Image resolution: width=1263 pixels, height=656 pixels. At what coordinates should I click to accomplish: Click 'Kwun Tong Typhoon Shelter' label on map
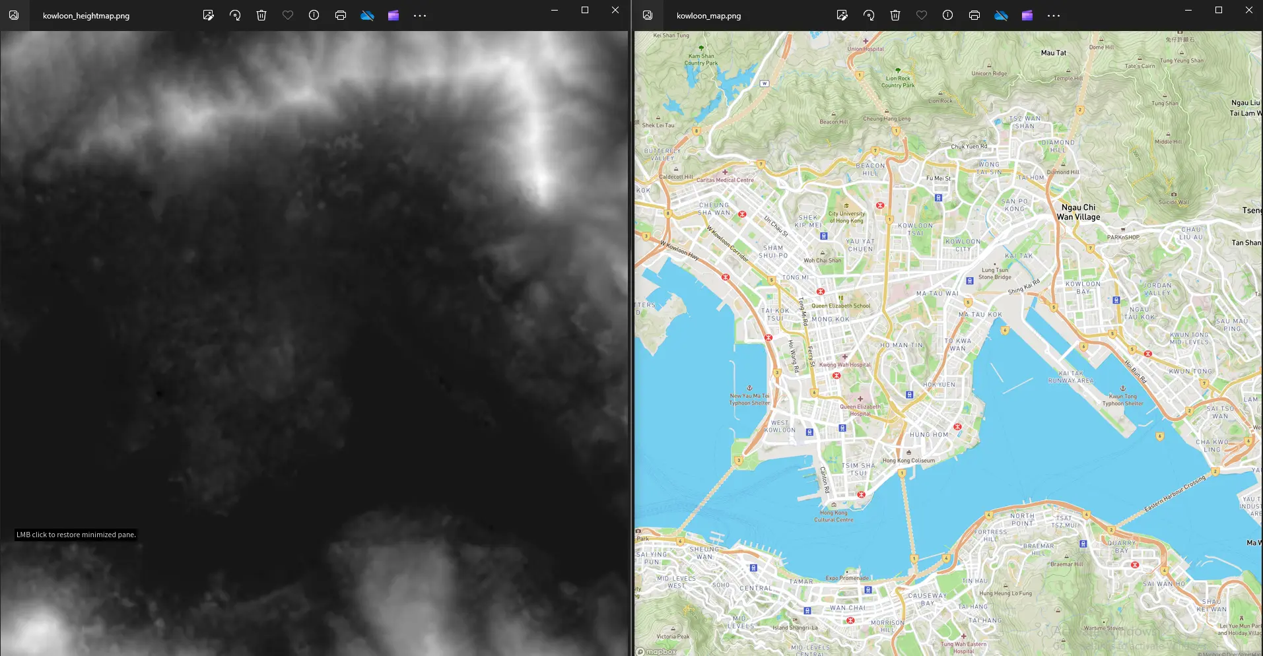1123,400
